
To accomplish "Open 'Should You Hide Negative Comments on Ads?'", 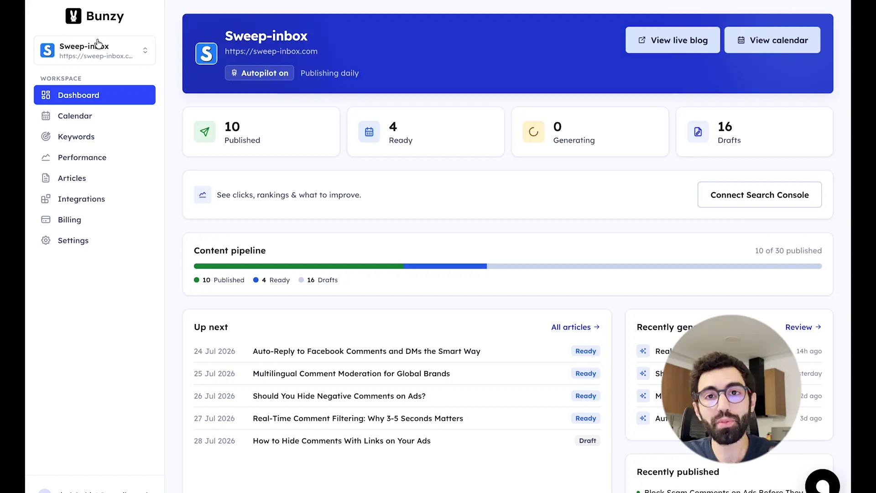I will [x=339, y=396].
